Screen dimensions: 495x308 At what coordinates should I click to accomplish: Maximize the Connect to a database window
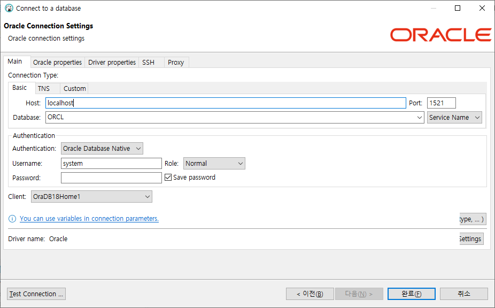click(458, 8)
